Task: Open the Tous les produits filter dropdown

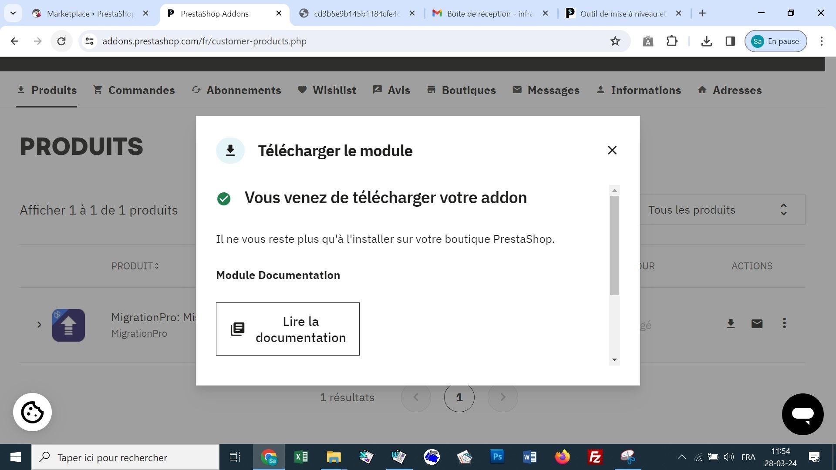Action: tap(718, 210)
